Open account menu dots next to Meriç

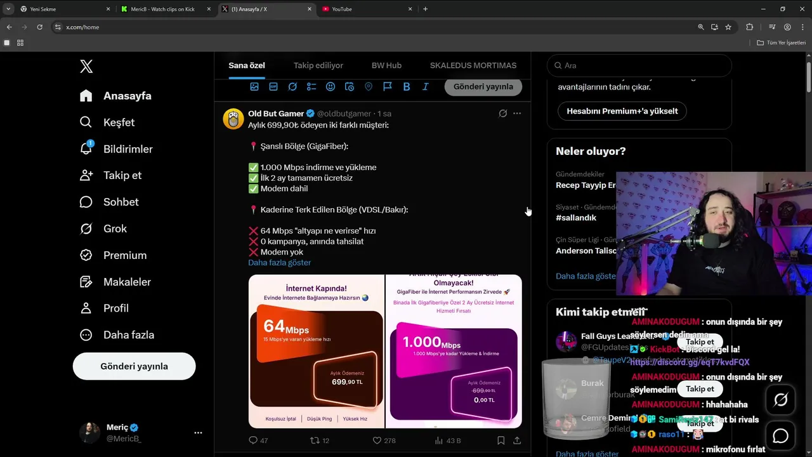(x=198, y=433)
